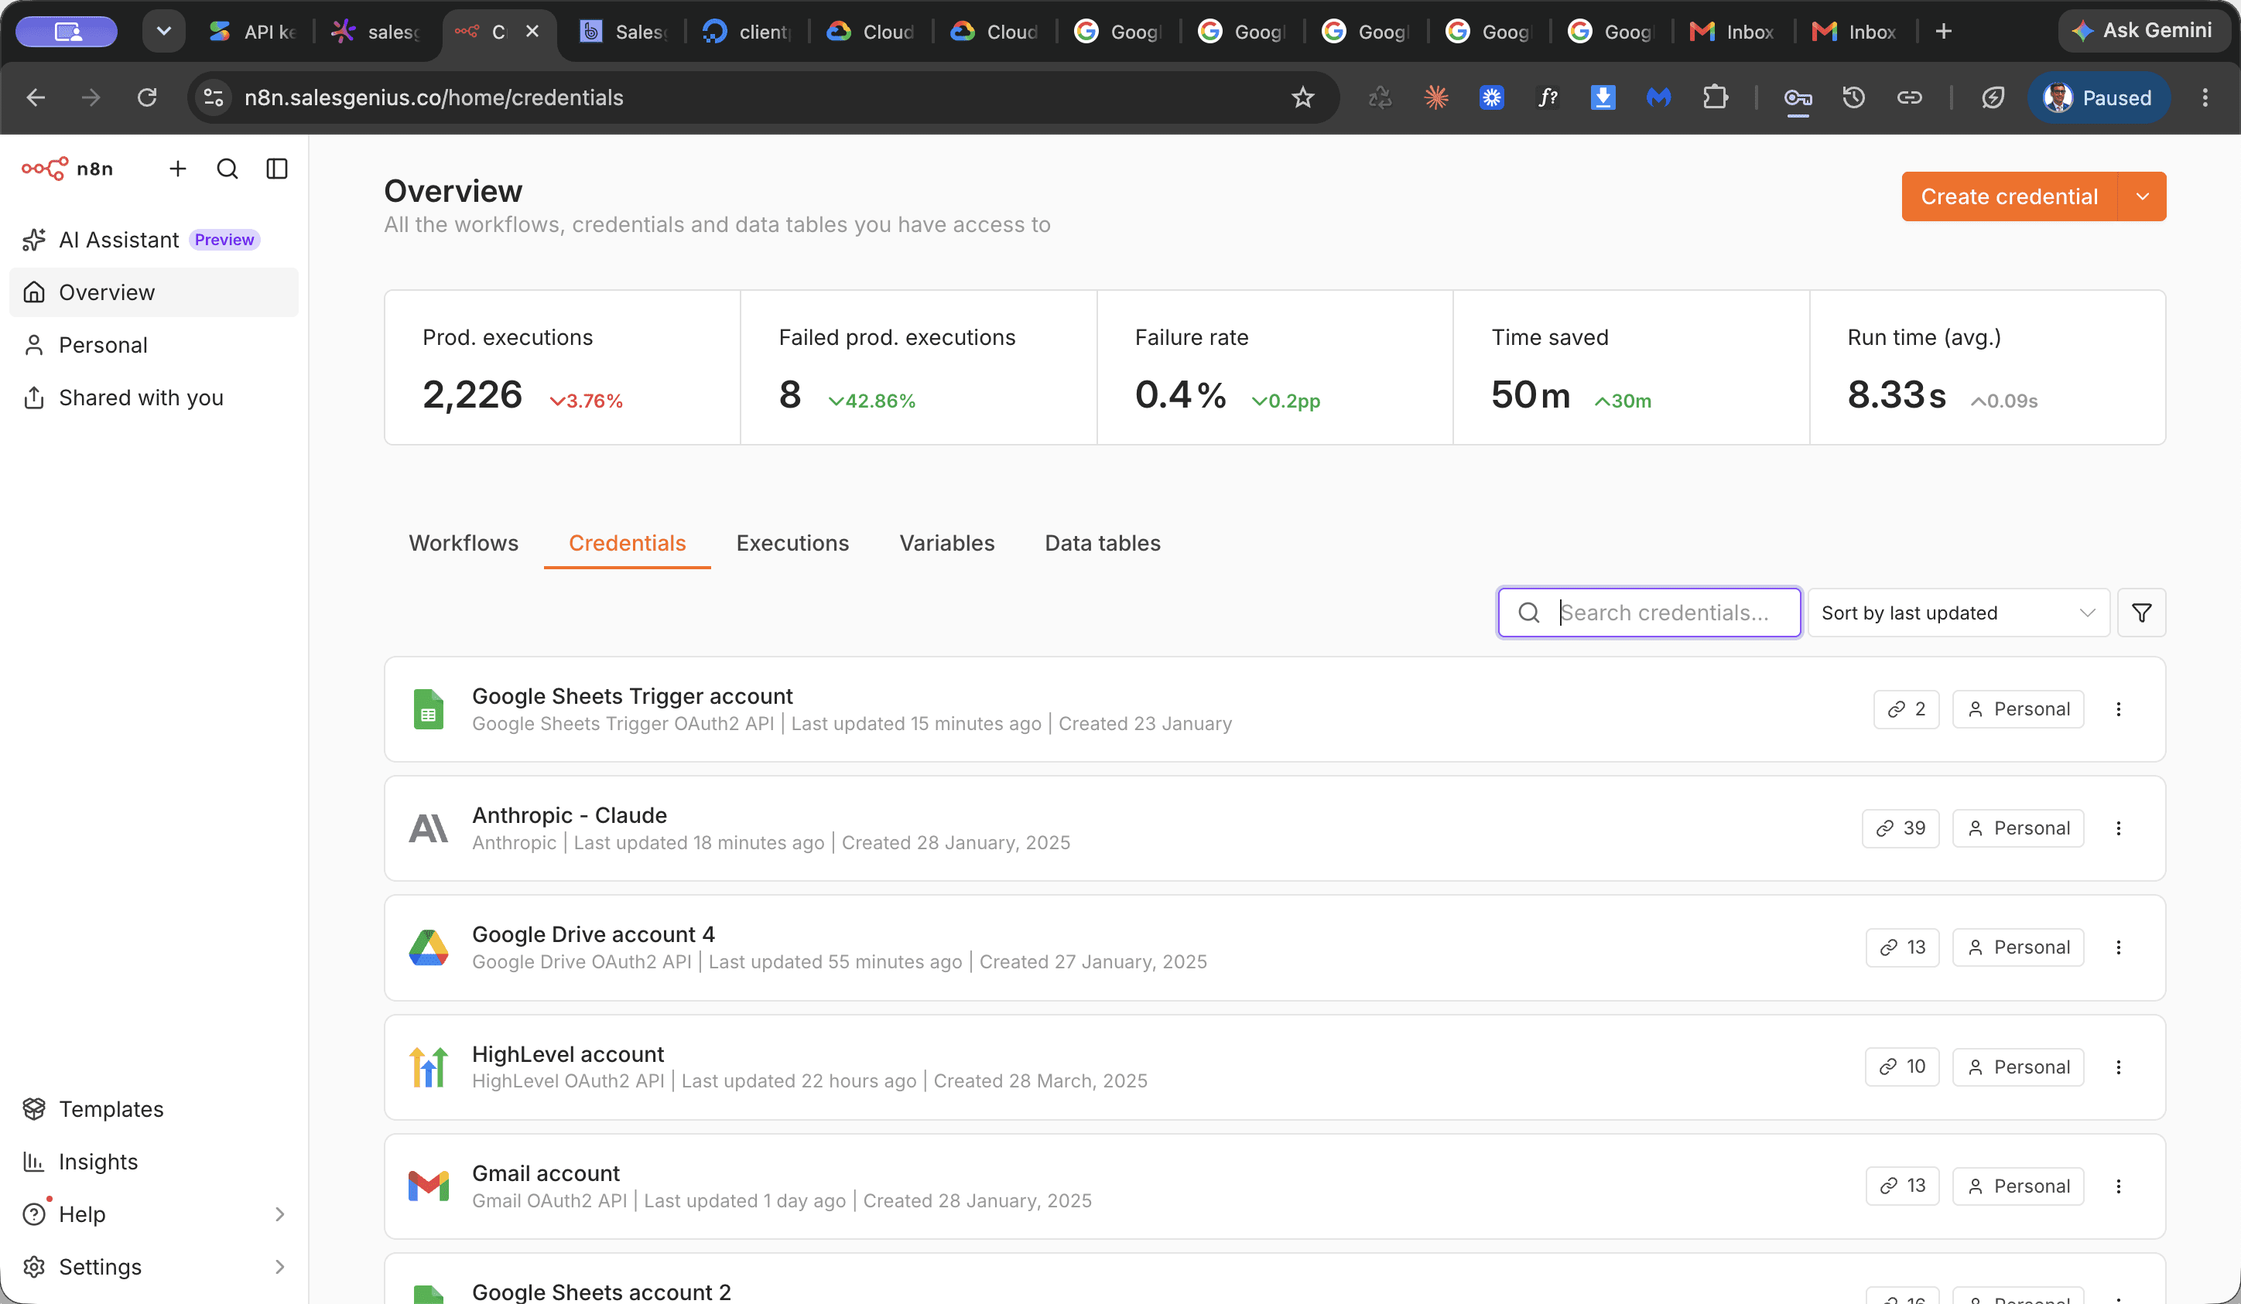This screenshot has height=1304, width=2241.
Task: Open the Personal sidebar item
Action: 154,345
